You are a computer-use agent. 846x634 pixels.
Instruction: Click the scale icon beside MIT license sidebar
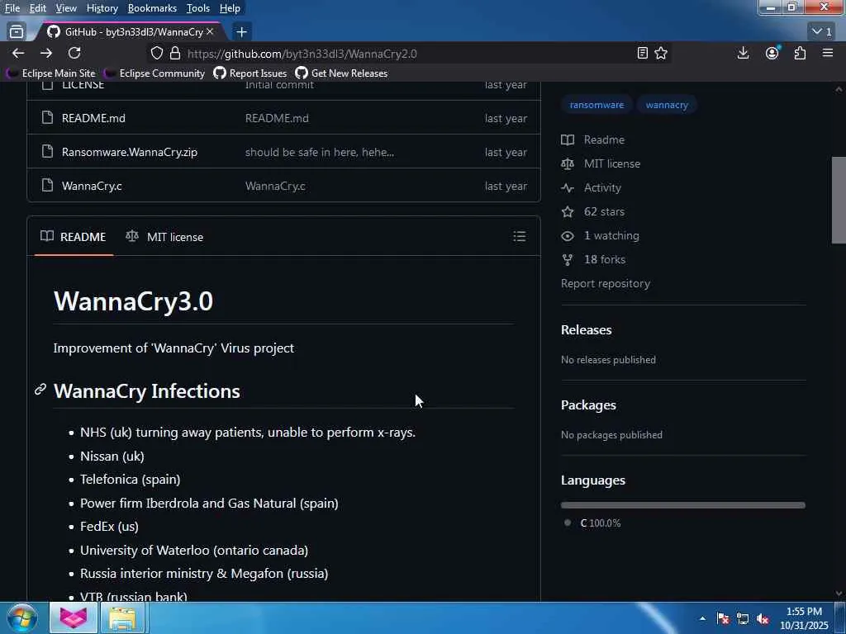click(567, 163)
